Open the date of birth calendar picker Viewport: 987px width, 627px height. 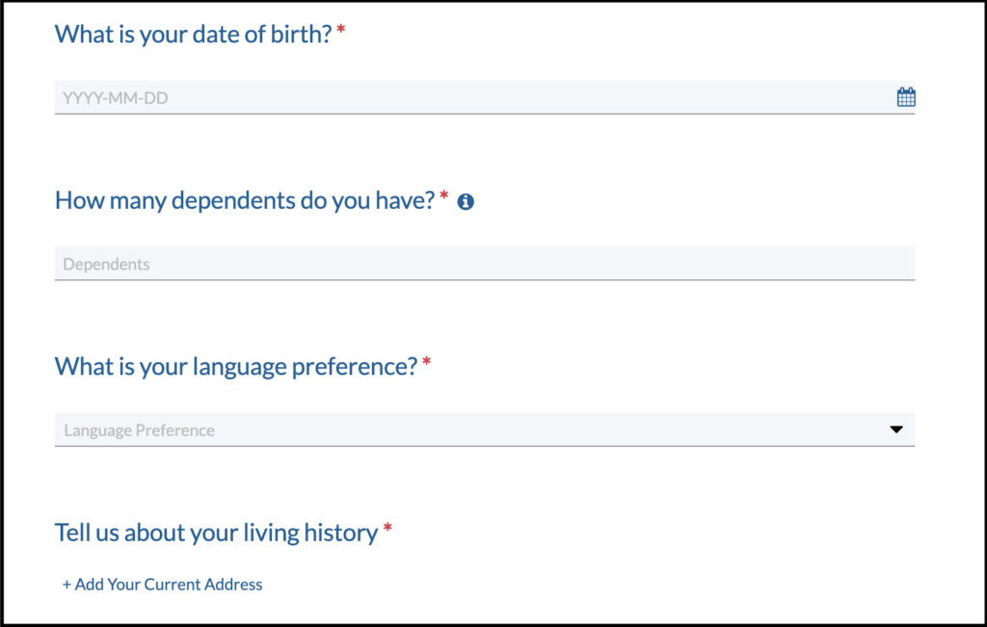coord(906,96)
